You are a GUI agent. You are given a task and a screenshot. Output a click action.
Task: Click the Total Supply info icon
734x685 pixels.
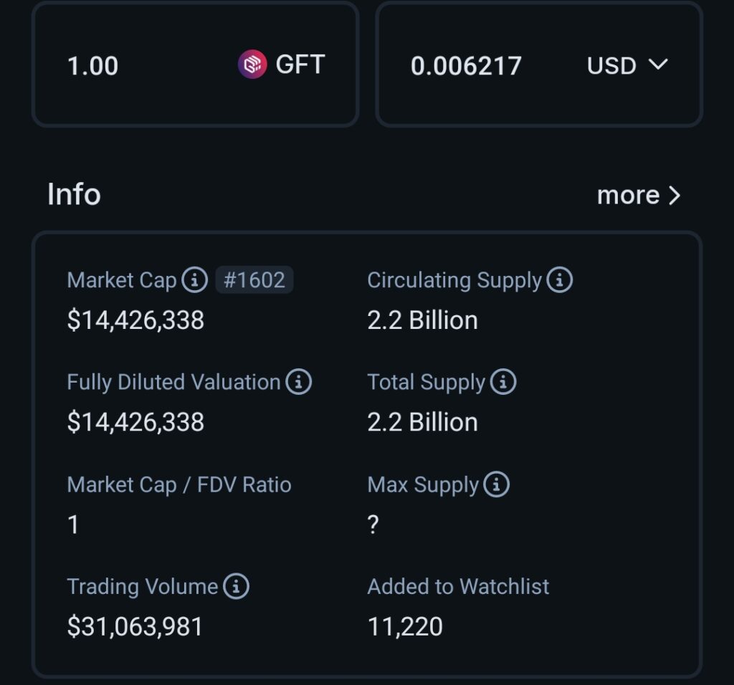pyautogui.click(x=503, y=382)
